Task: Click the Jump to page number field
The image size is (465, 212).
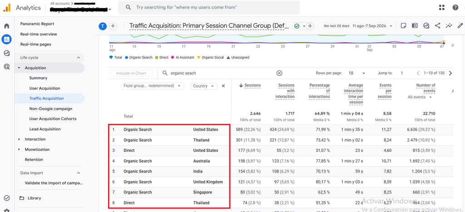Action: pyautogui.click(x=402, y=73)
